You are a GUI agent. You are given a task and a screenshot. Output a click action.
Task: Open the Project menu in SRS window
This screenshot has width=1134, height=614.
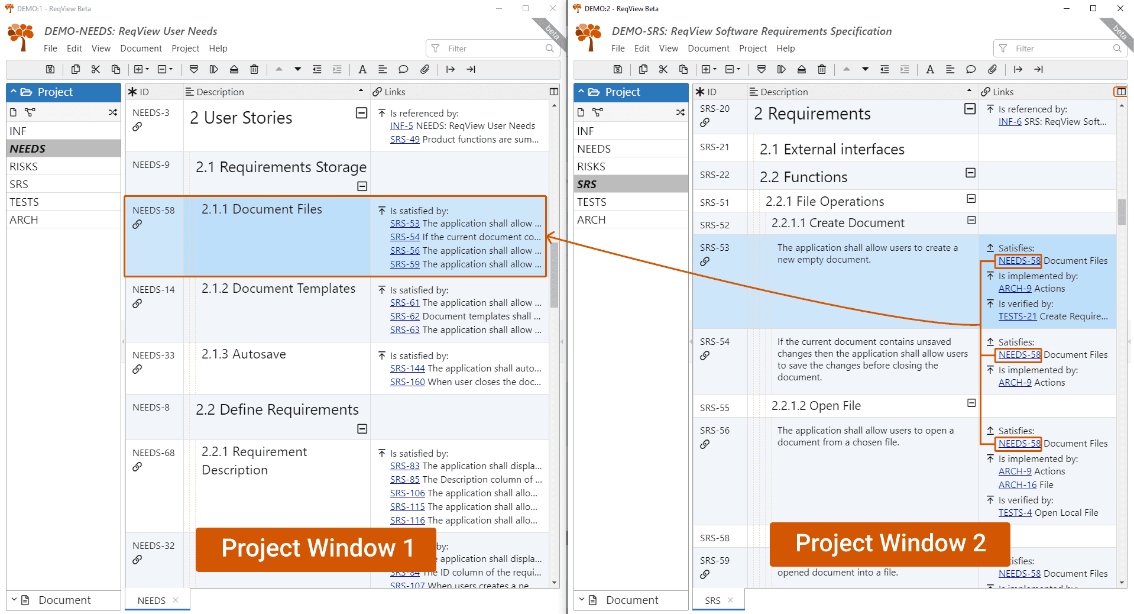753,49
